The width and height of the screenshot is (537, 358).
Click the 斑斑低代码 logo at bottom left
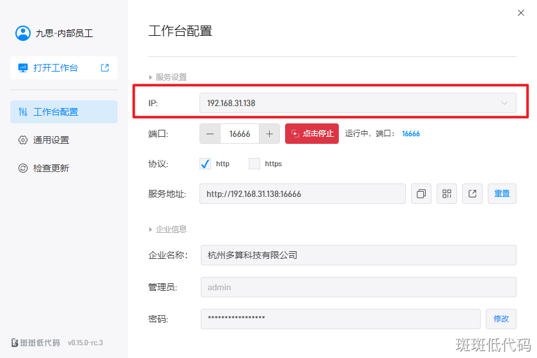pos(36,343)
